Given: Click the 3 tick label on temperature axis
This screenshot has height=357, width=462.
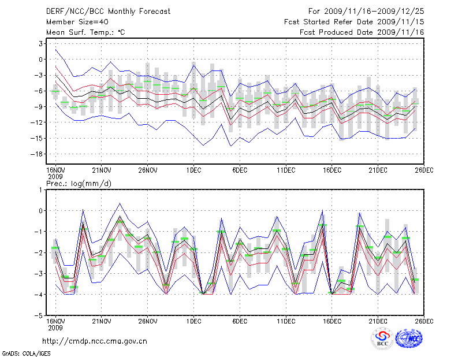Looking at the screenshot, I should click(40, 43).
